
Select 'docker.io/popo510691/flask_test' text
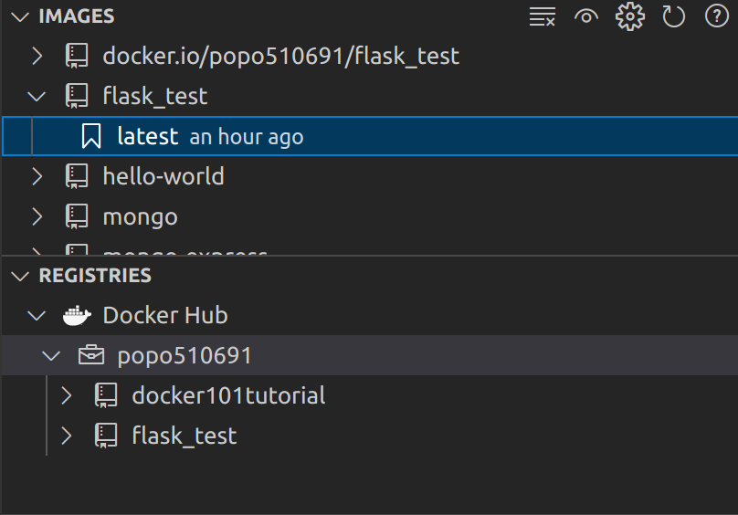(x=281, y=57)
